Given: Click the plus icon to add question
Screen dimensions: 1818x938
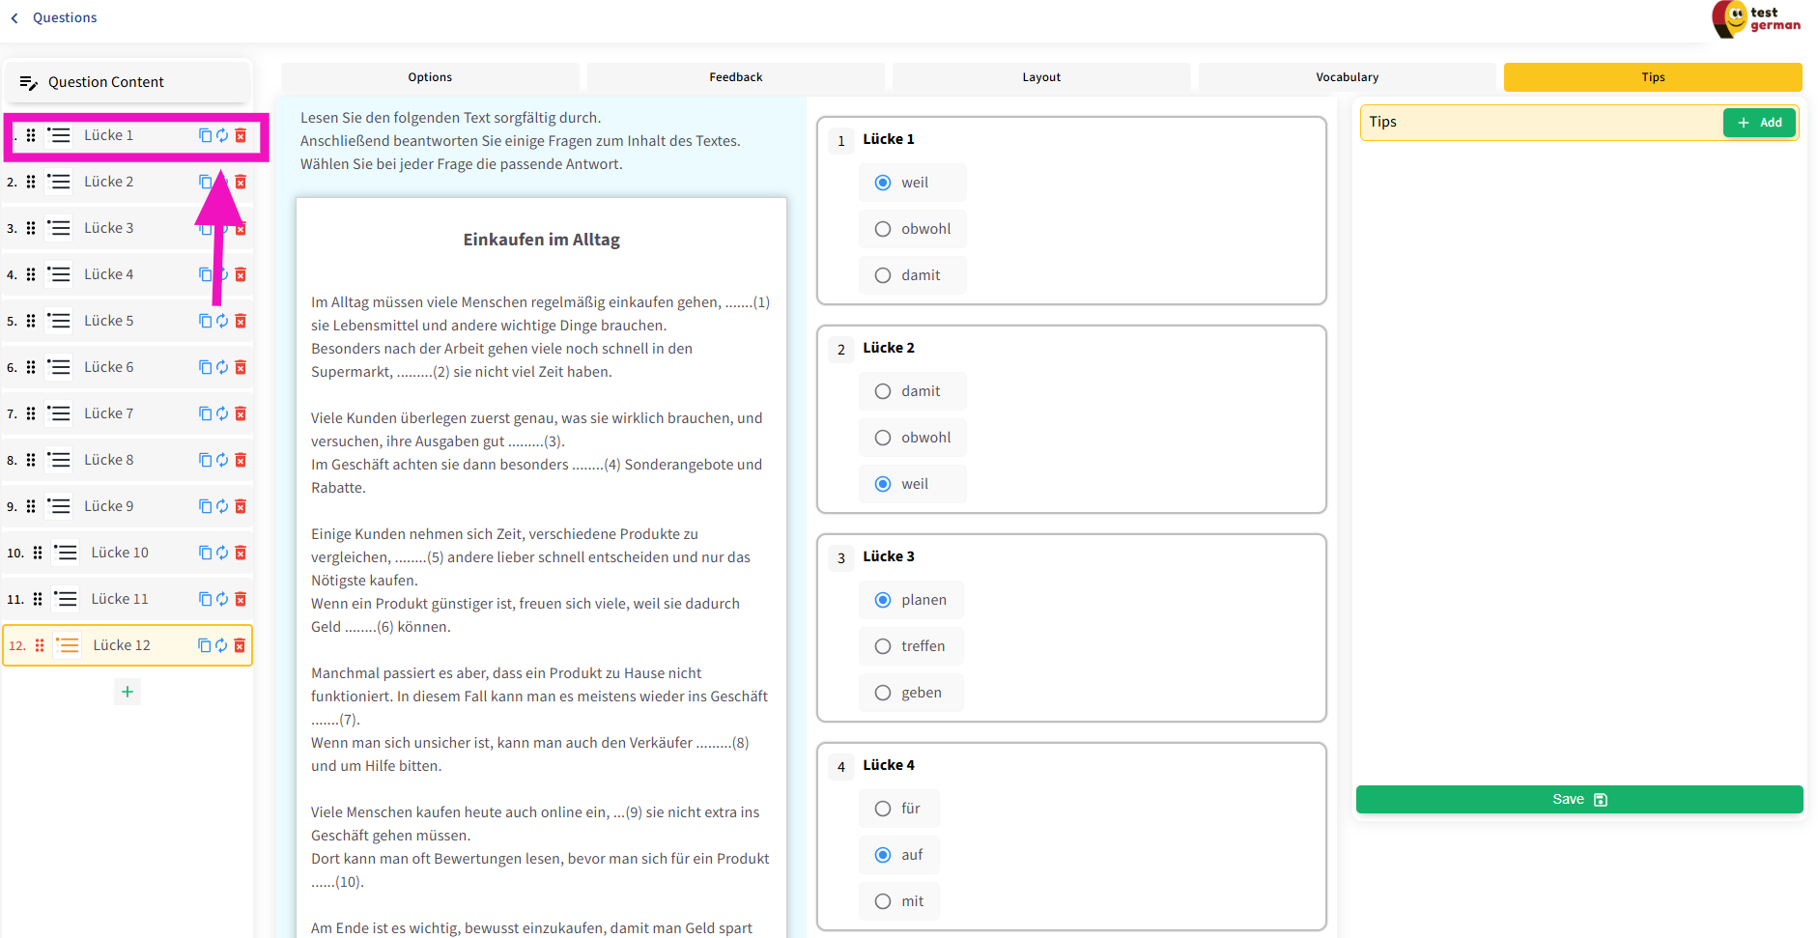Looking at the screenshot, I should click(128, 692).
